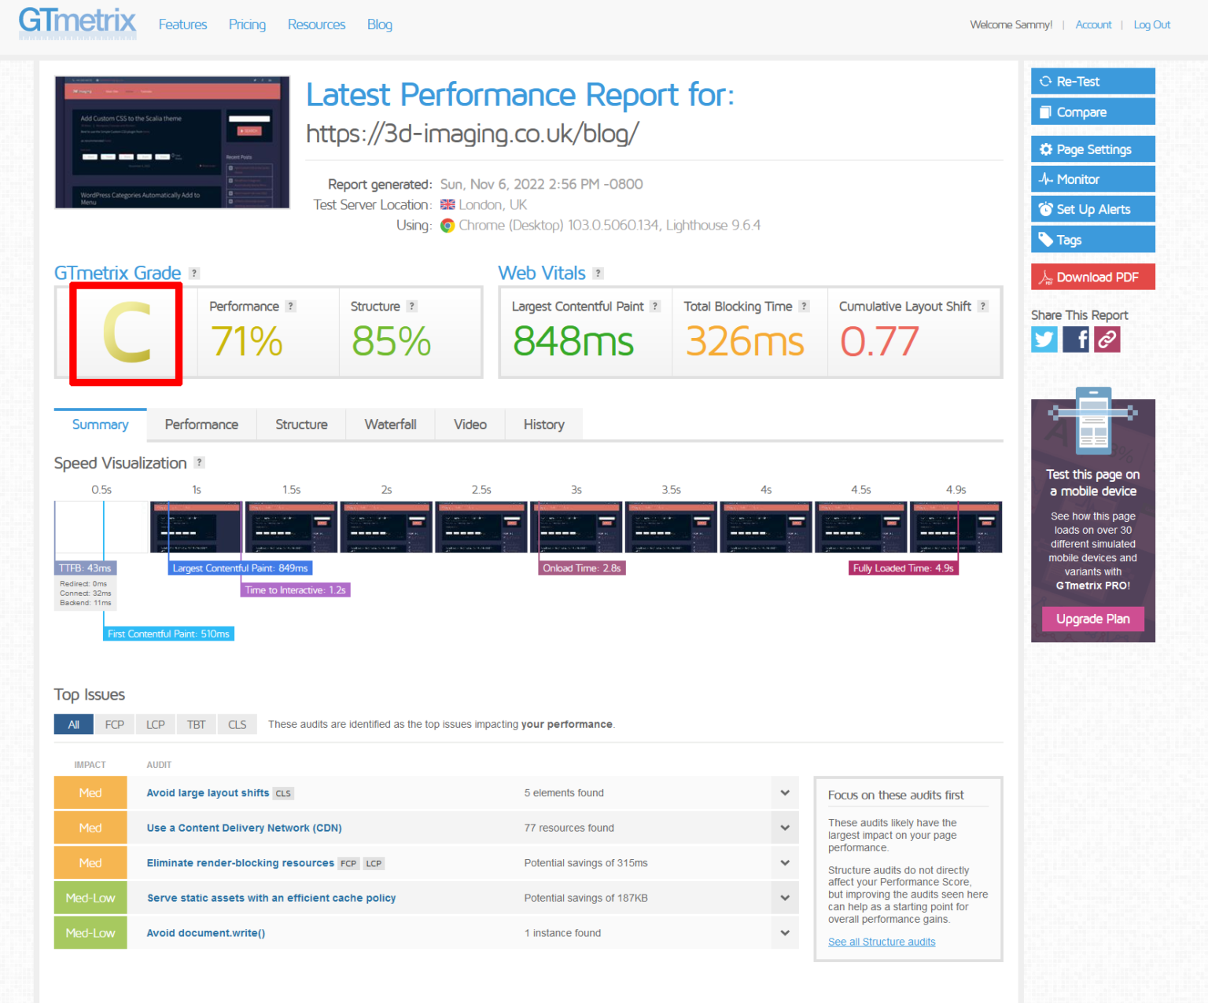Click the See all Structure audits link
The height and width of the screenshot is (1003, 1208).
tap(882, 941)
